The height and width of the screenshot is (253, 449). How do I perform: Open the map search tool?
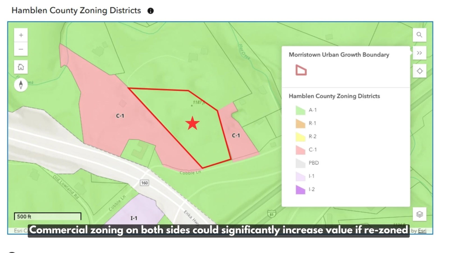(419, 35)
